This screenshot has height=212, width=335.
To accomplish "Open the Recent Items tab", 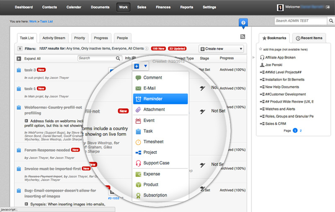I will (x=309, y=38).
